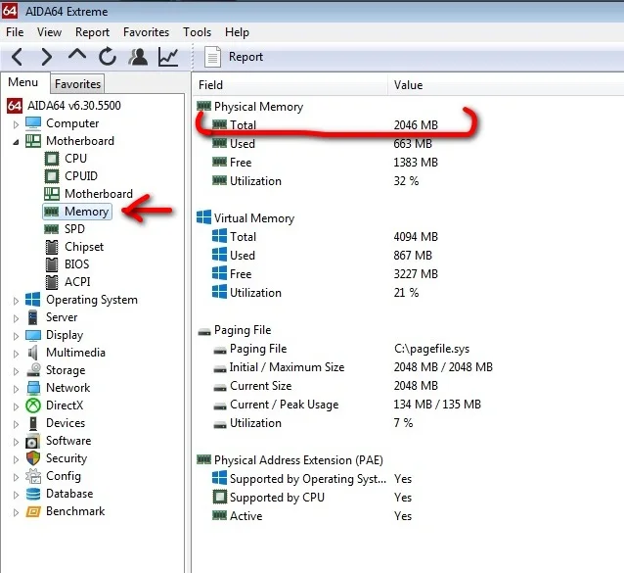Click the Software disc icon in the tree
The image size is (624, 573).
pos(32,441)
